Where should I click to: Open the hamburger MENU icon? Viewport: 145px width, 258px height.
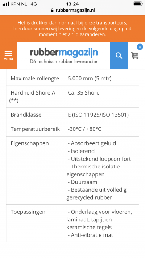(x=8, y=54)
